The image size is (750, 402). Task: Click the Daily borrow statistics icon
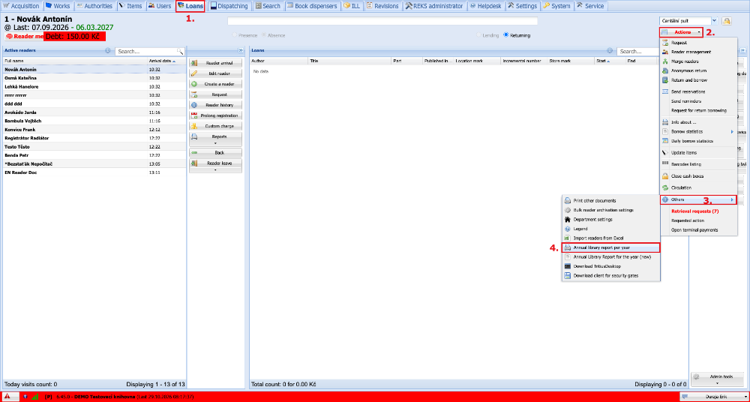665,141
